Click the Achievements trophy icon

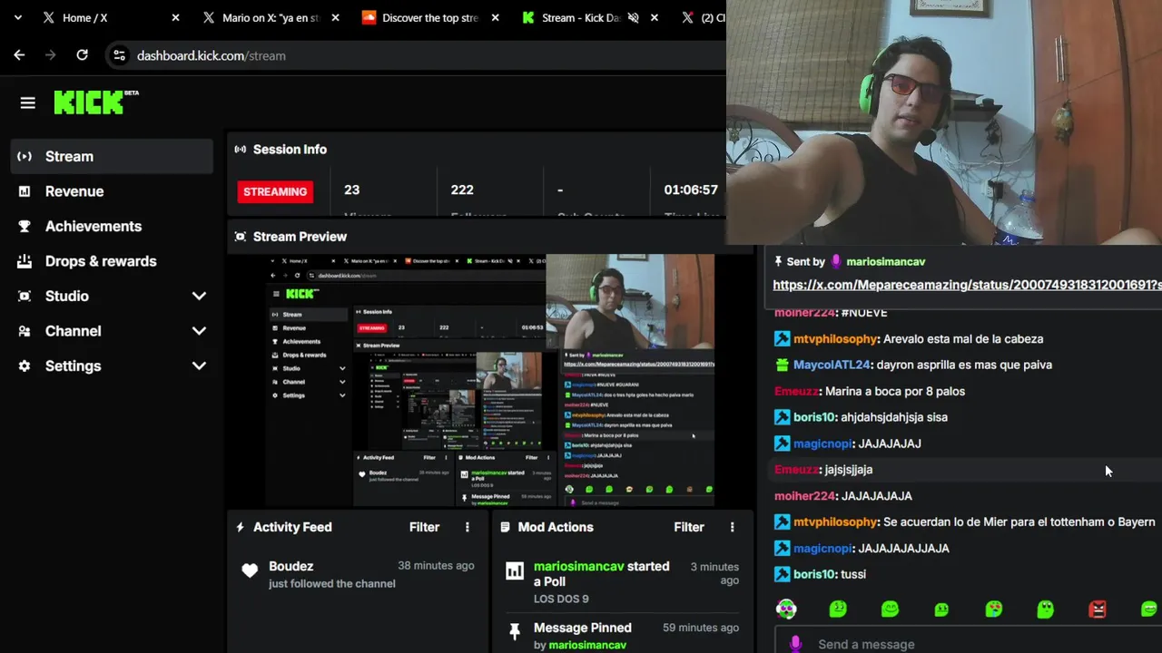point(25,227)
